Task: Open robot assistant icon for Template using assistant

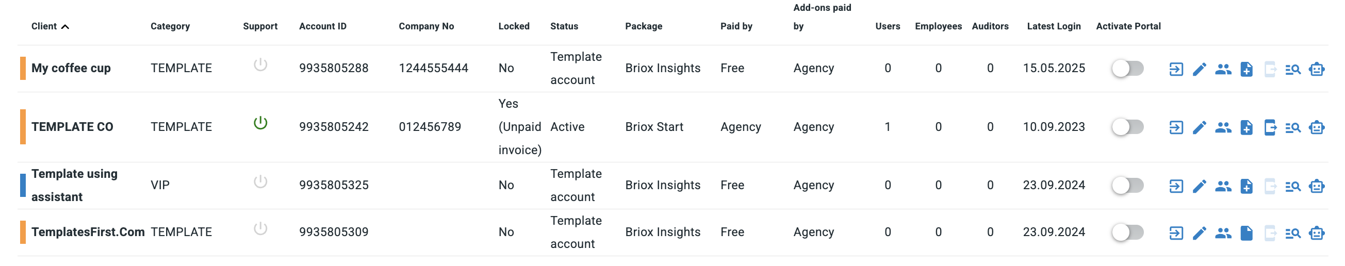Action: click(1316, 186)
